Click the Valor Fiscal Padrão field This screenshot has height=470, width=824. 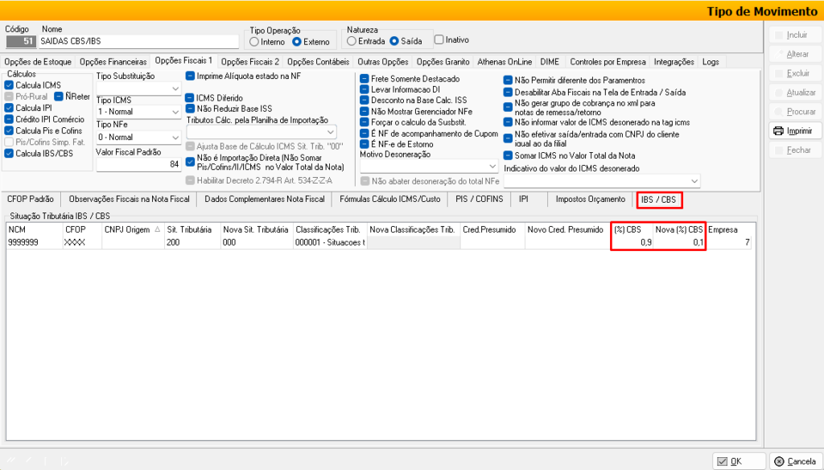click(x=138, y=164)
